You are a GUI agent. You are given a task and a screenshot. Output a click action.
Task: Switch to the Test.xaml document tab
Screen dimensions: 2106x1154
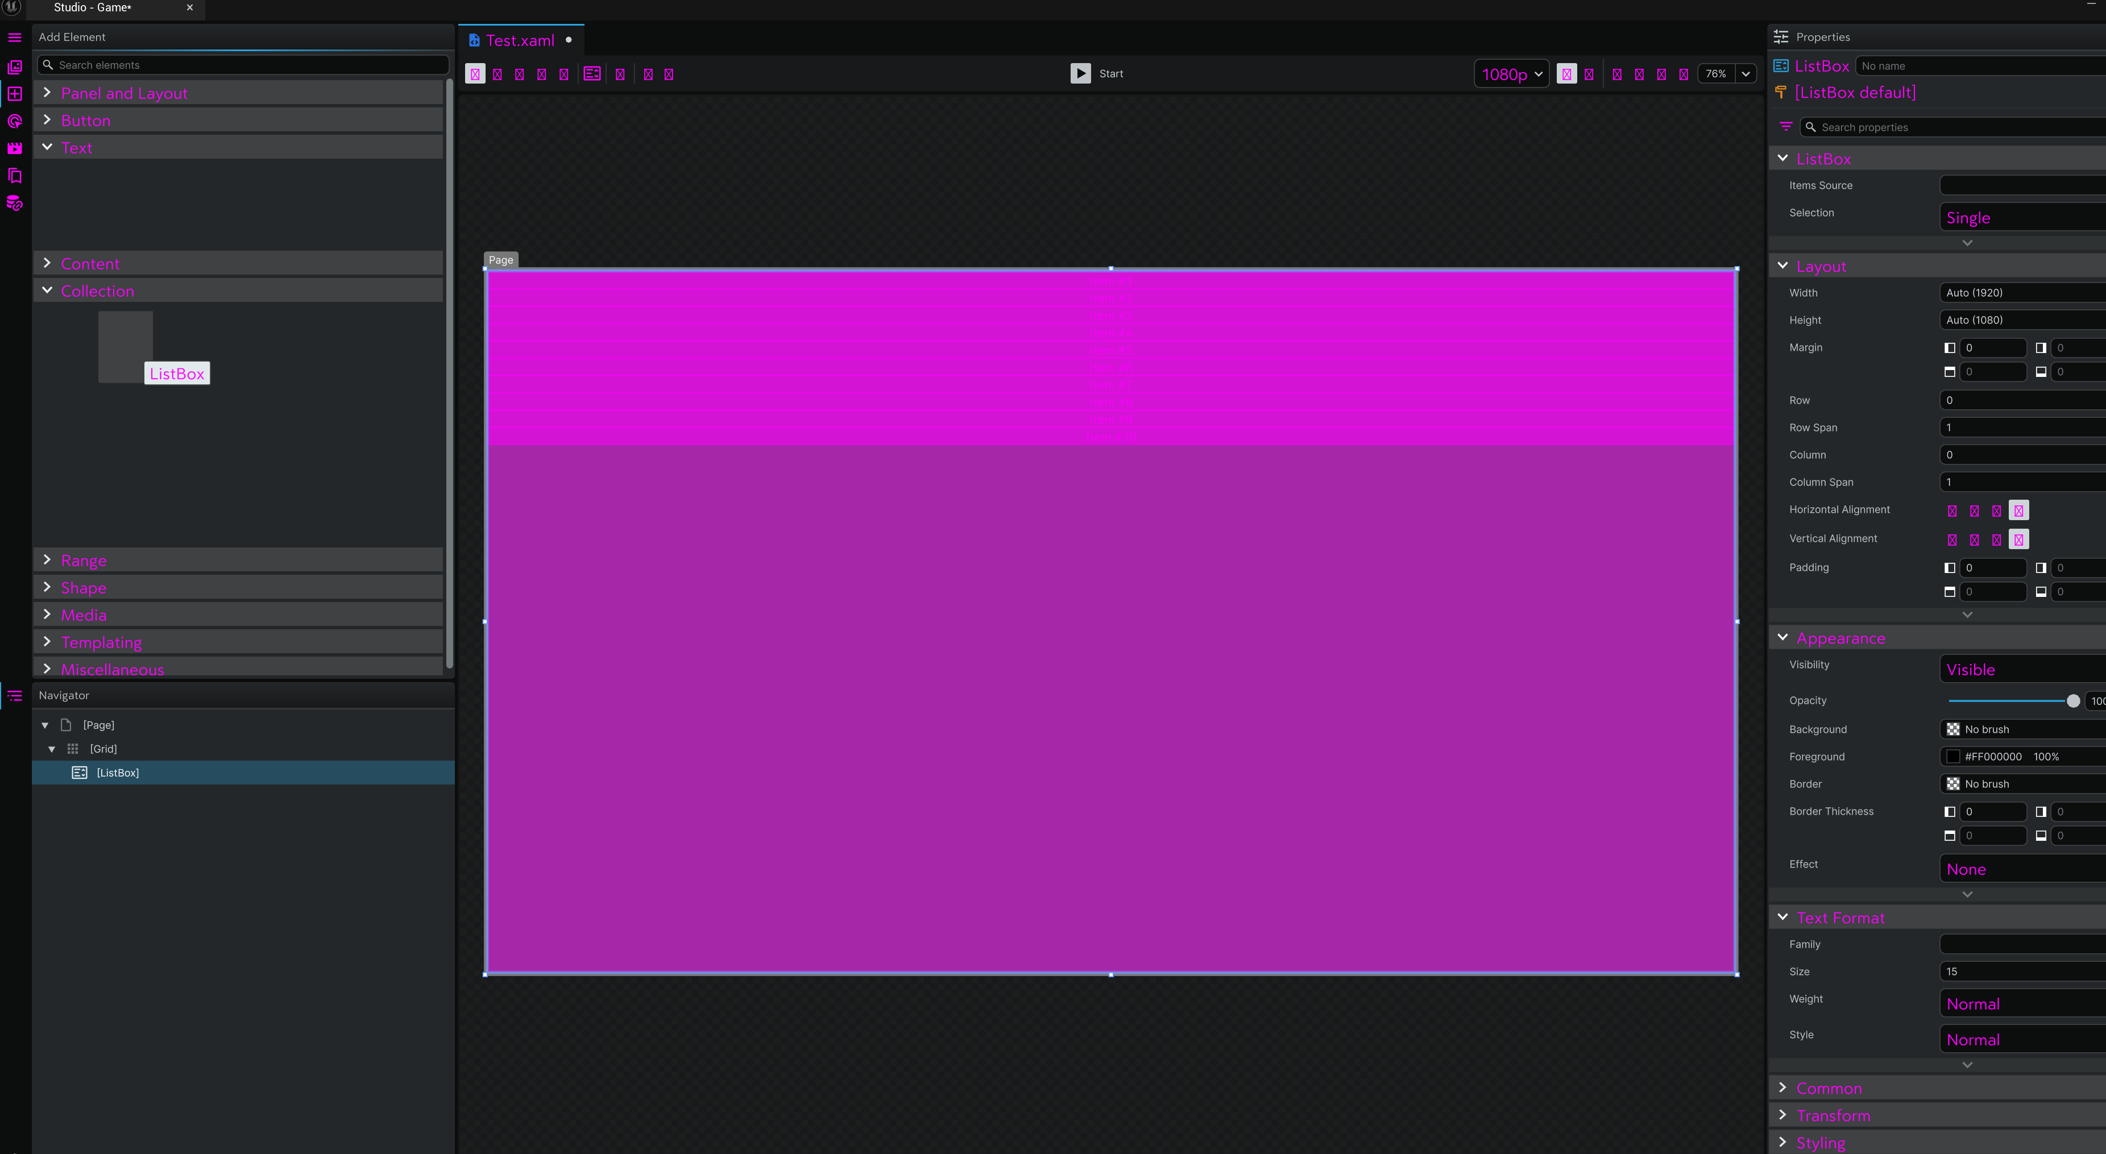click(x=521, y=40)
